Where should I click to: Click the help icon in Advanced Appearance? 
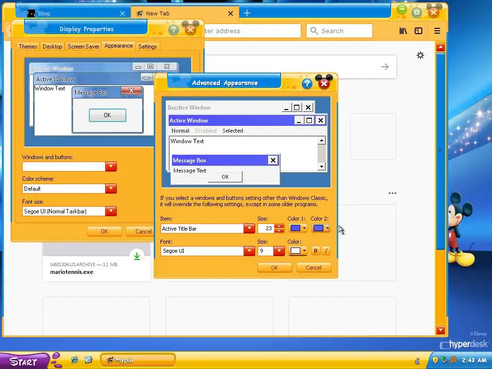pos(307,84)
